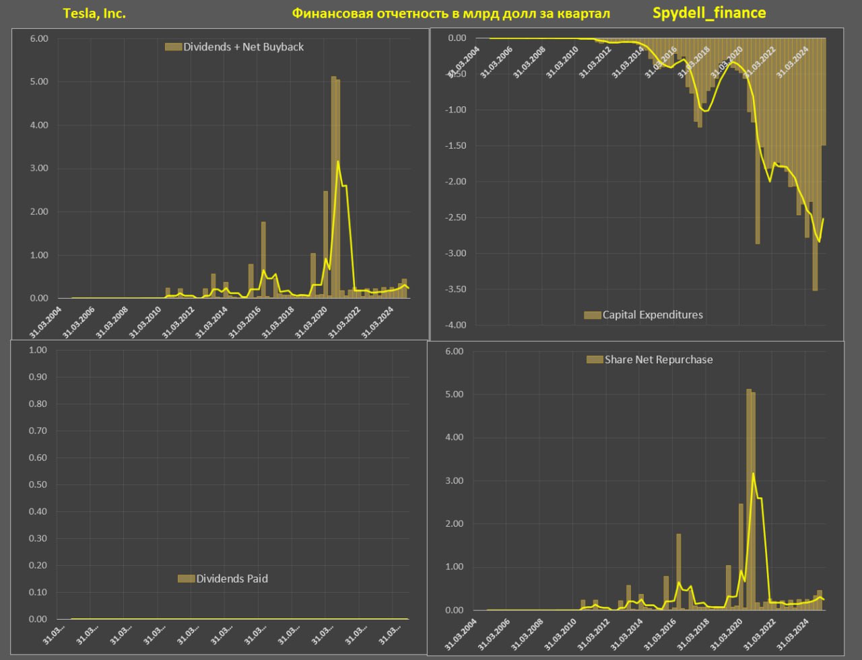This screenshot has height=660, width=862.
Task: Select the 'Dividends Paid' legend text
Action: pyautogui.click(x=232, y=579)
